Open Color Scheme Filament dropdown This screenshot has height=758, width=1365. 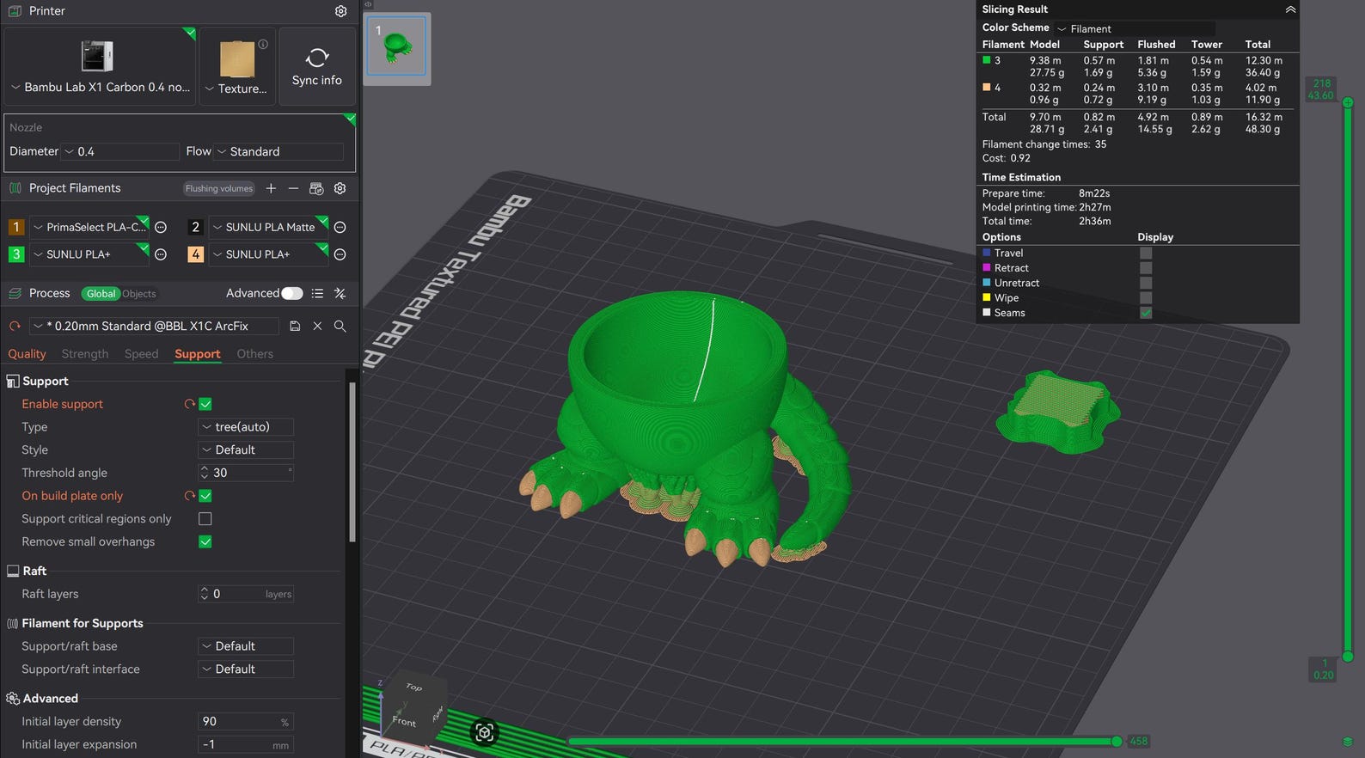point(1135,28)
